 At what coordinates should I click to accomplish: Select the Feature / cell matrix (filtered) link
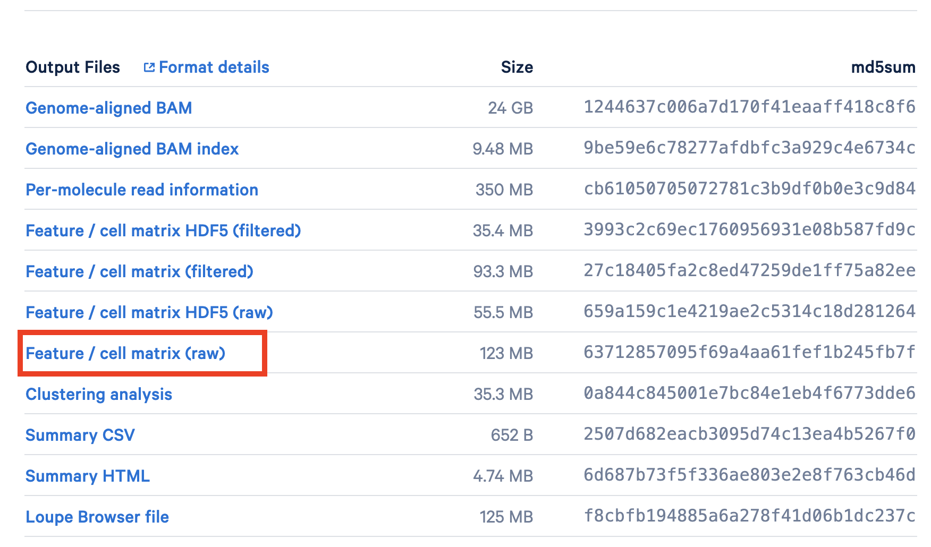click(139, 271)
